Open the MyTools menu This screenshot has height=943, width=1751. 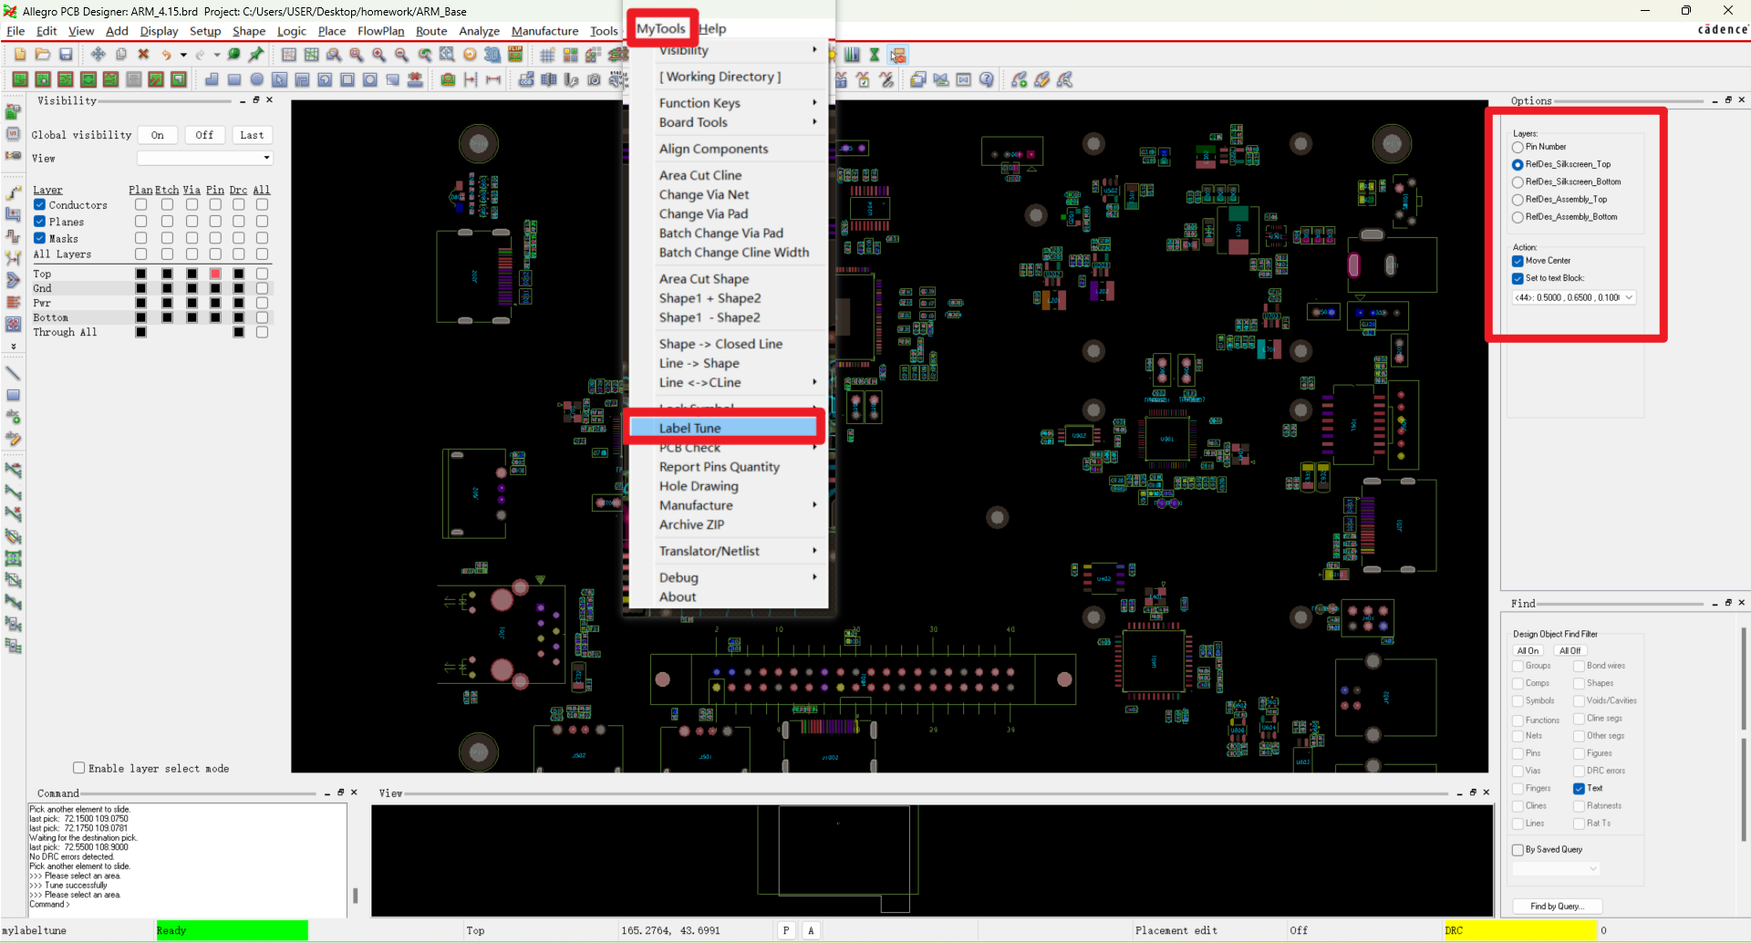tap(661, 28)
